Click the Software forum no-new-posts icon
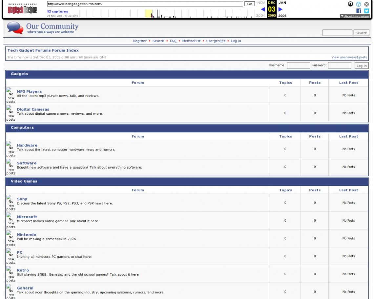Image resolution: width=374 pixels, height=299 pixels. pyautogui.click(x=11, y=167)
